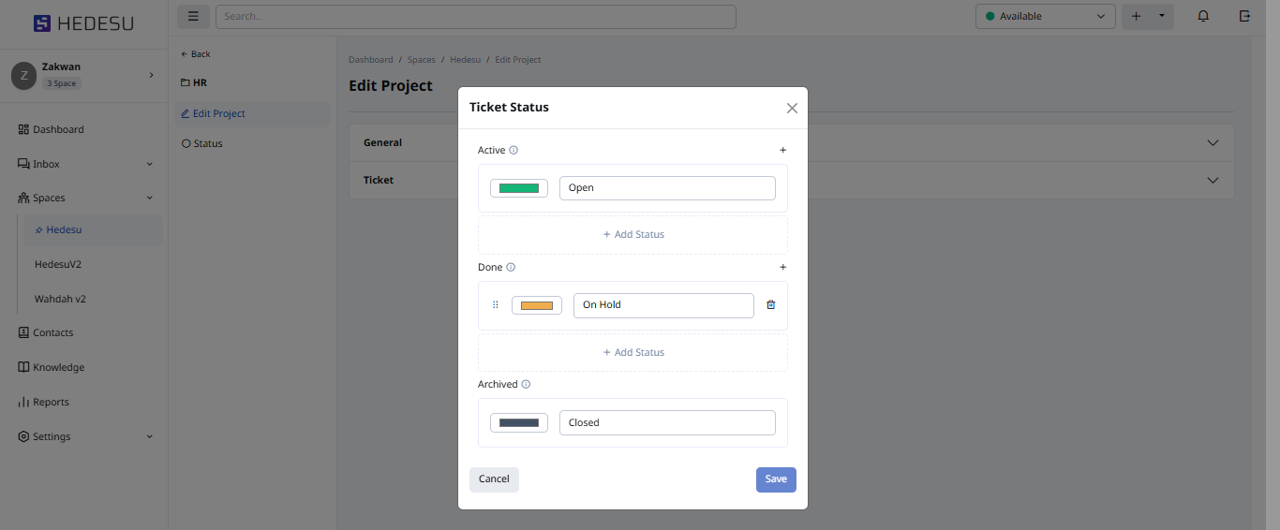Toggle the sidebar hamburger menu
This screenshot has width=1280, height=530.
(x=193, y=16)
